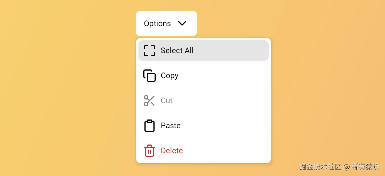Click the orange background outside the menu
Viewport: 385px width, 176px height.
[56, 84]
